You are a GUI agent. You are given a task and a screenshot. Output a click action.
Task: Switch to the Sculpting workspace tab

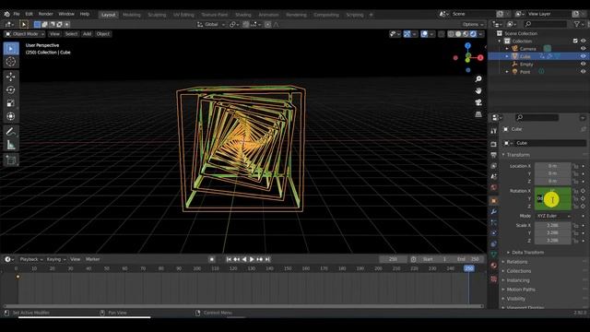157,15
